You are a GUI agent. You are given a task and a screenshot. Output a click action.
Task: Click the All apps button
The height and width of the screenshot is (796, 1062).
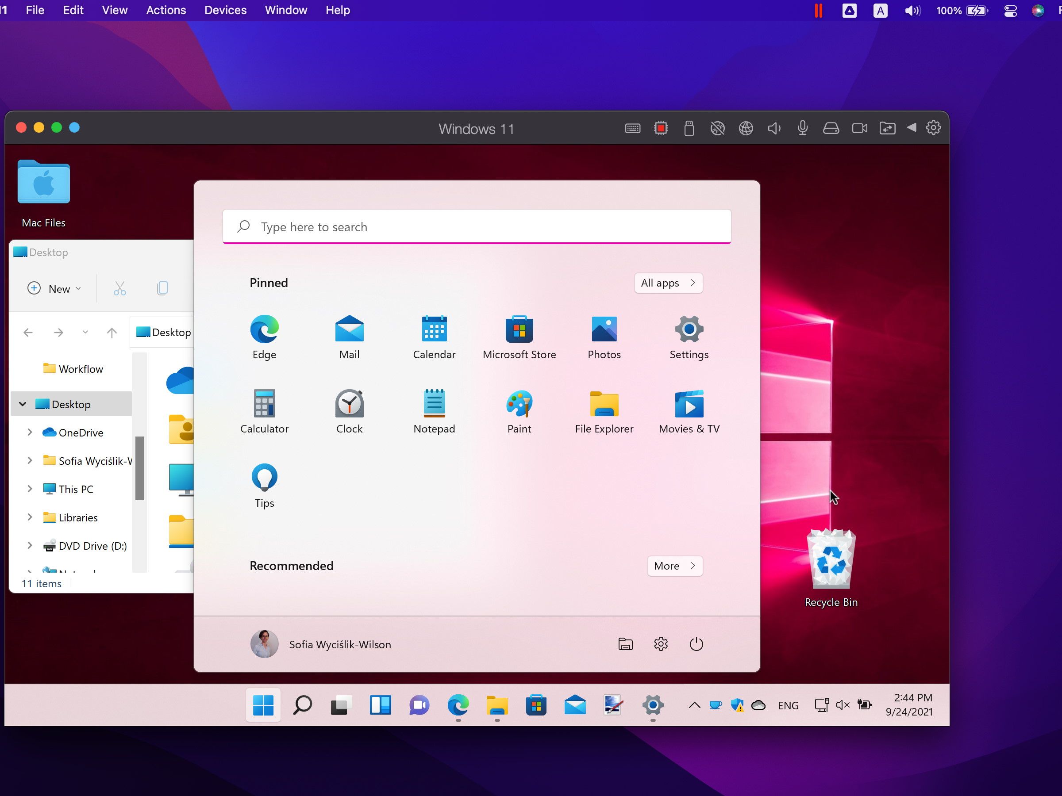(668, 283)
